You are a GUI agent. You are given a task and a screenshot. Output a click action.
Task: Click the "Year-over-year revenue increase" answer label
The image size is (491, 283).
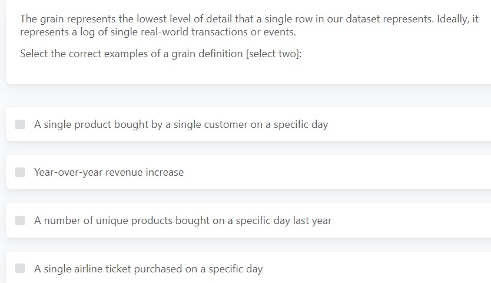[109, 172]
